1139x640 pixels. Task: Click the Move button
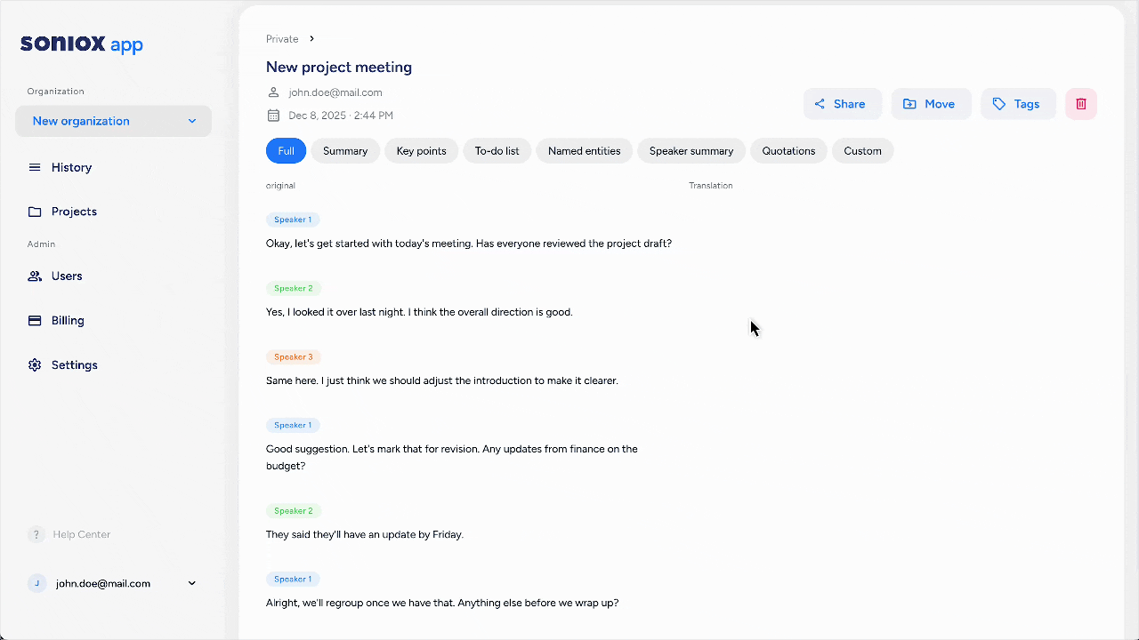930,104
